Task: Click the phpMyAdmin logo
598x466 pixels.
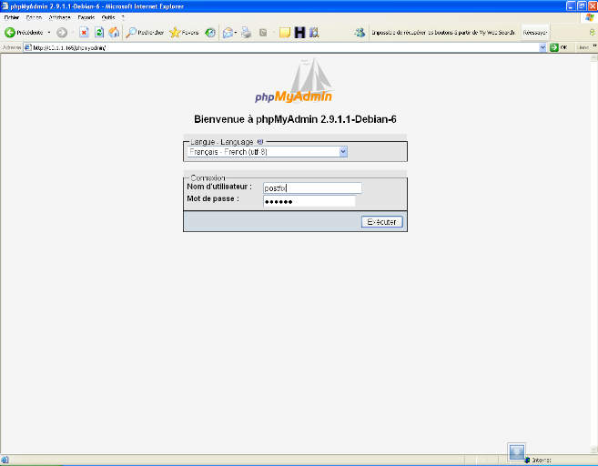Action: click(294, 80)
